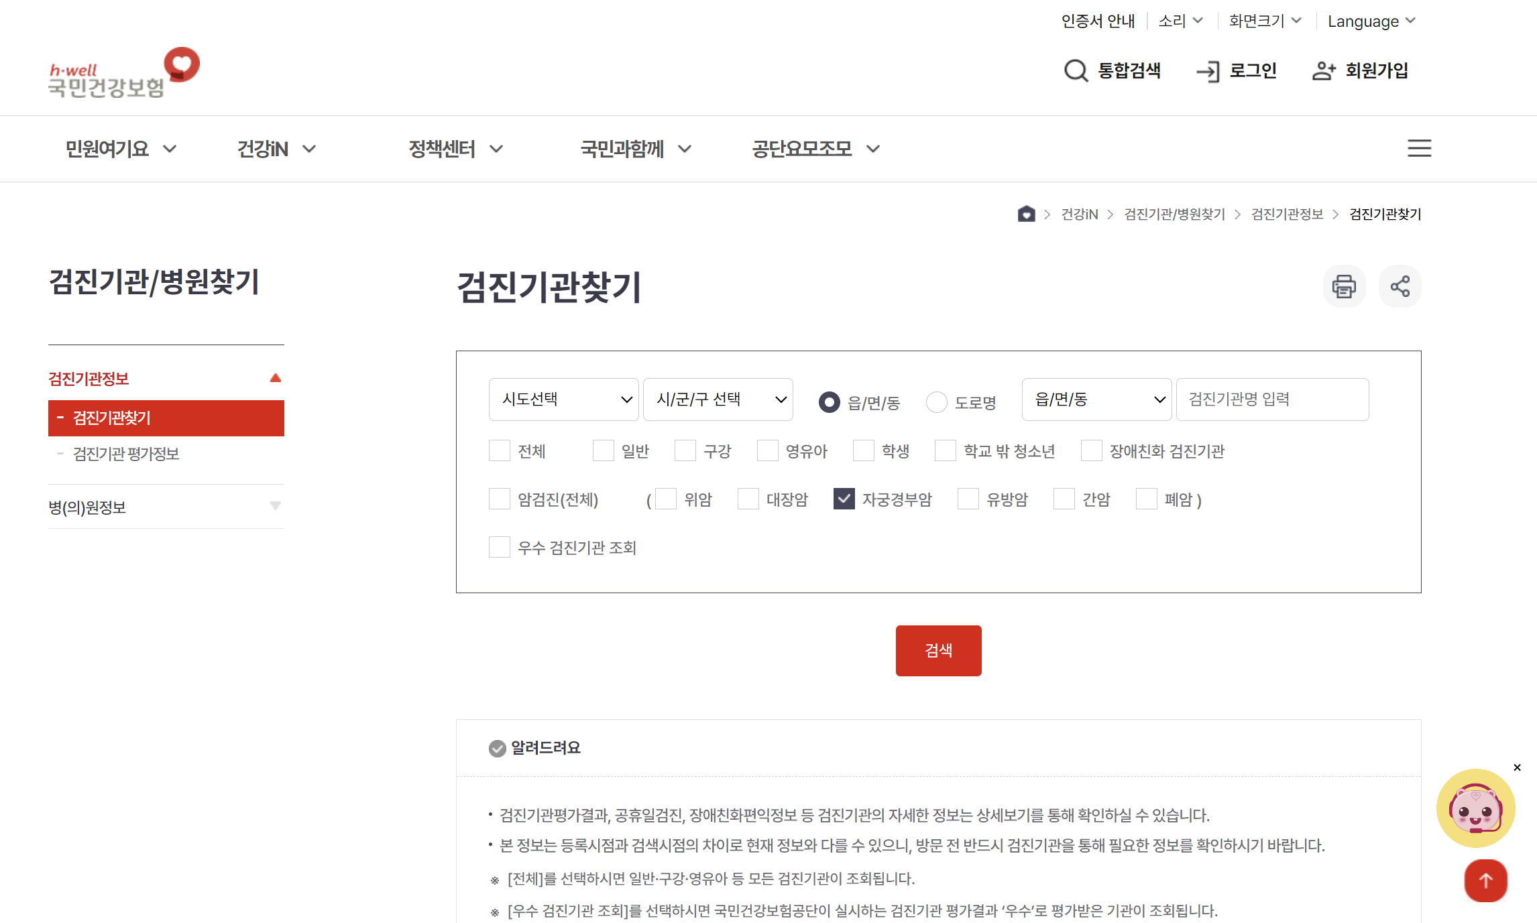
Task: Click the 통합검색 search magnifier icon
Action: tap(1076, 70)
